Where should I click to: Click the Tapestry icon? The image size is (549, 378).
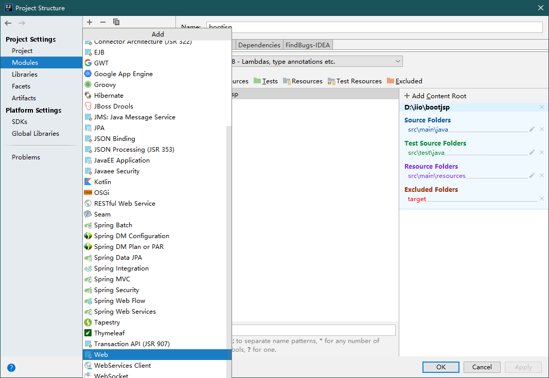click(88, 322)
